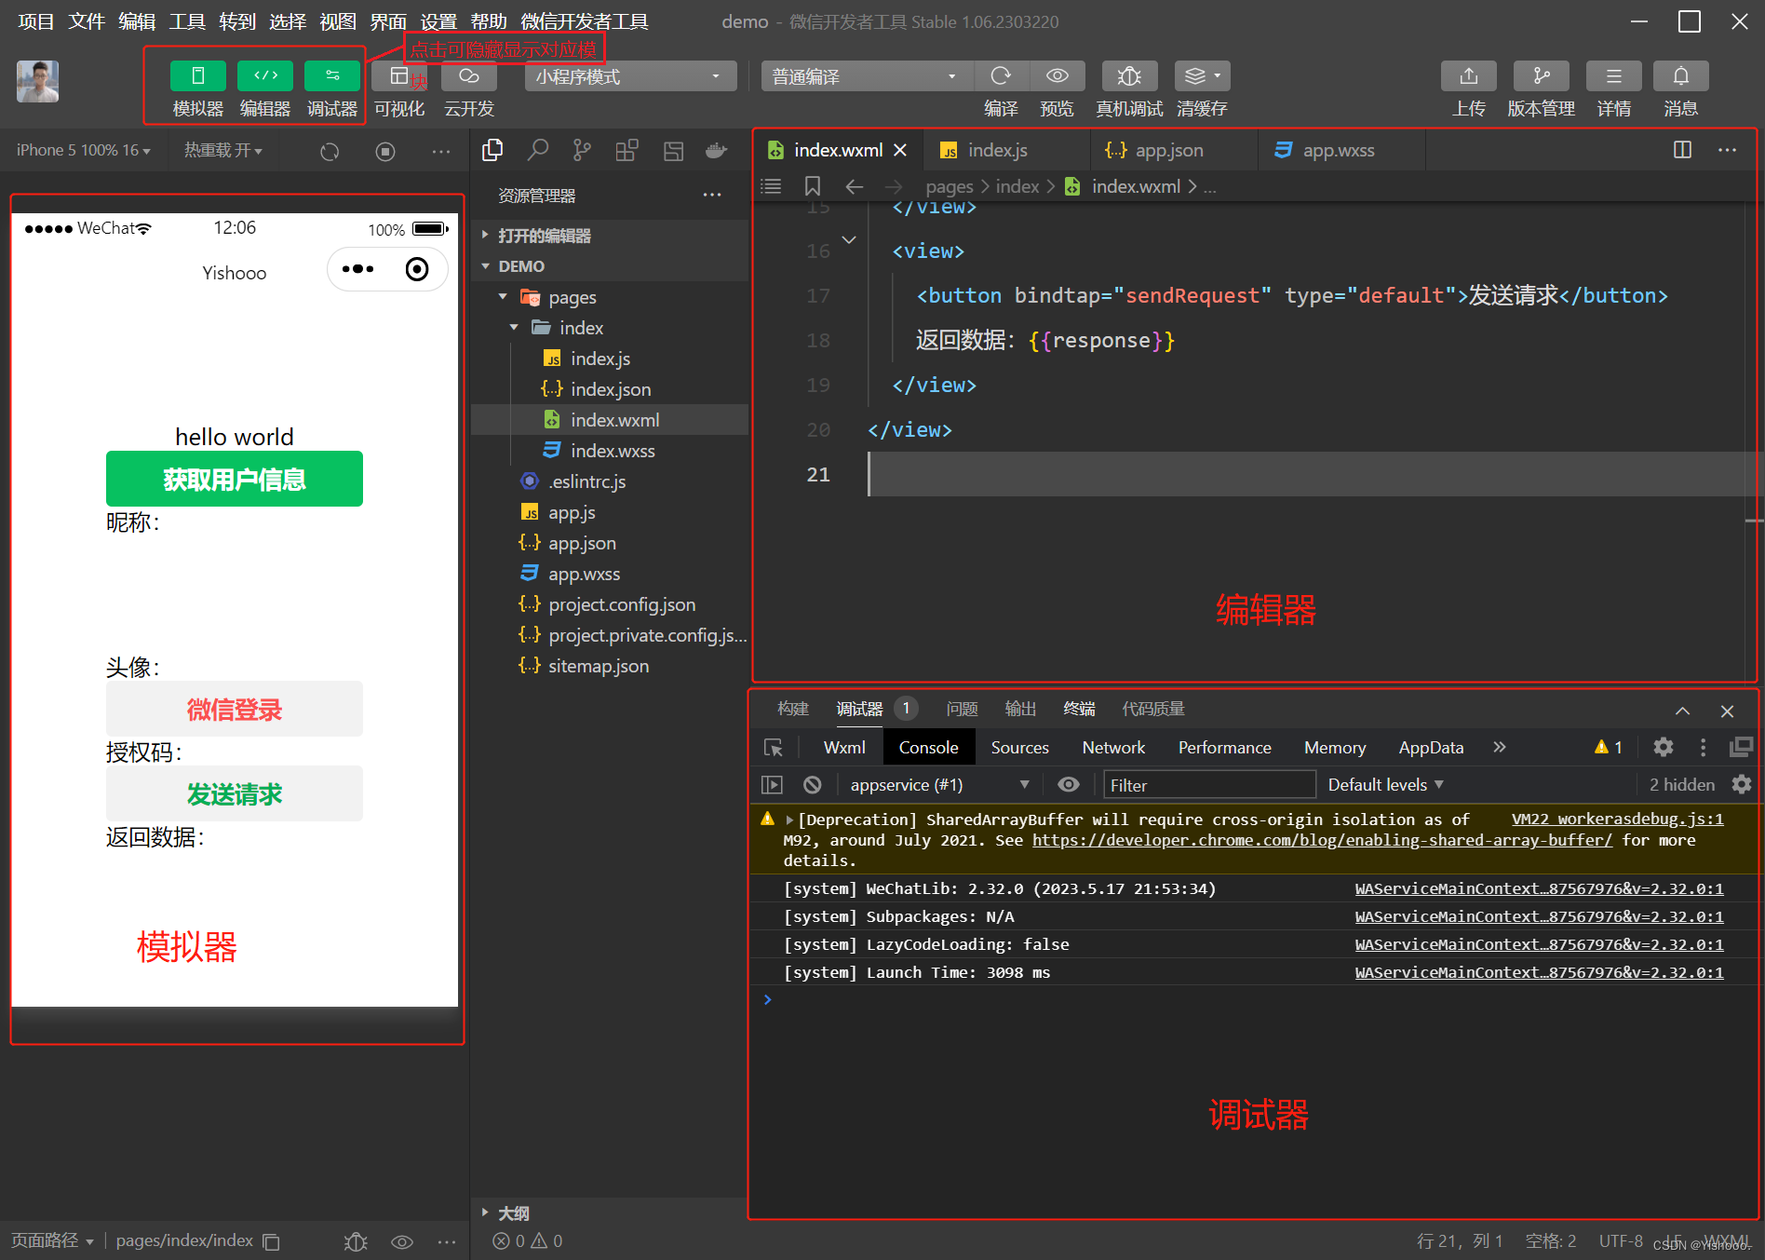Open the explorer files icon
The width and height of the screenshot is (1765, 1260).
tap(492, 150)
